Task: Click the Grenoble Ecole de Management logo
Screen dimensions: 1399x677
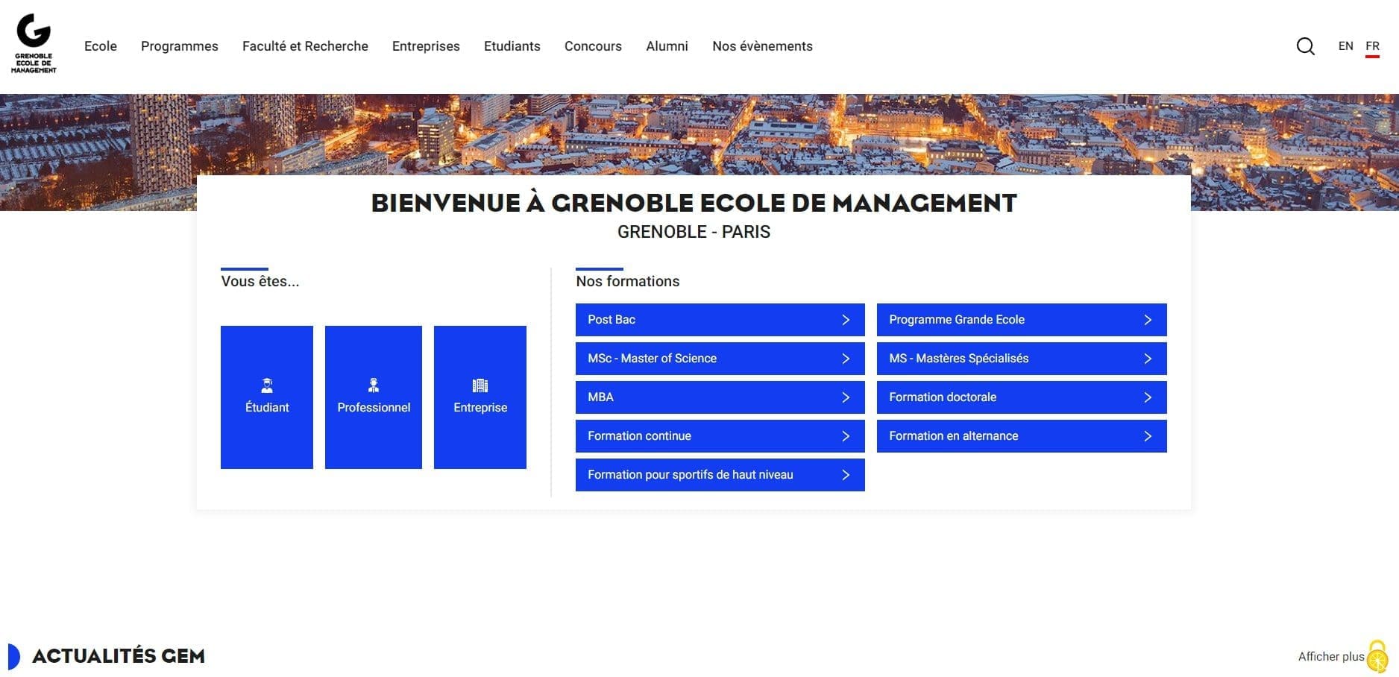Action: [x=34, y=43]
